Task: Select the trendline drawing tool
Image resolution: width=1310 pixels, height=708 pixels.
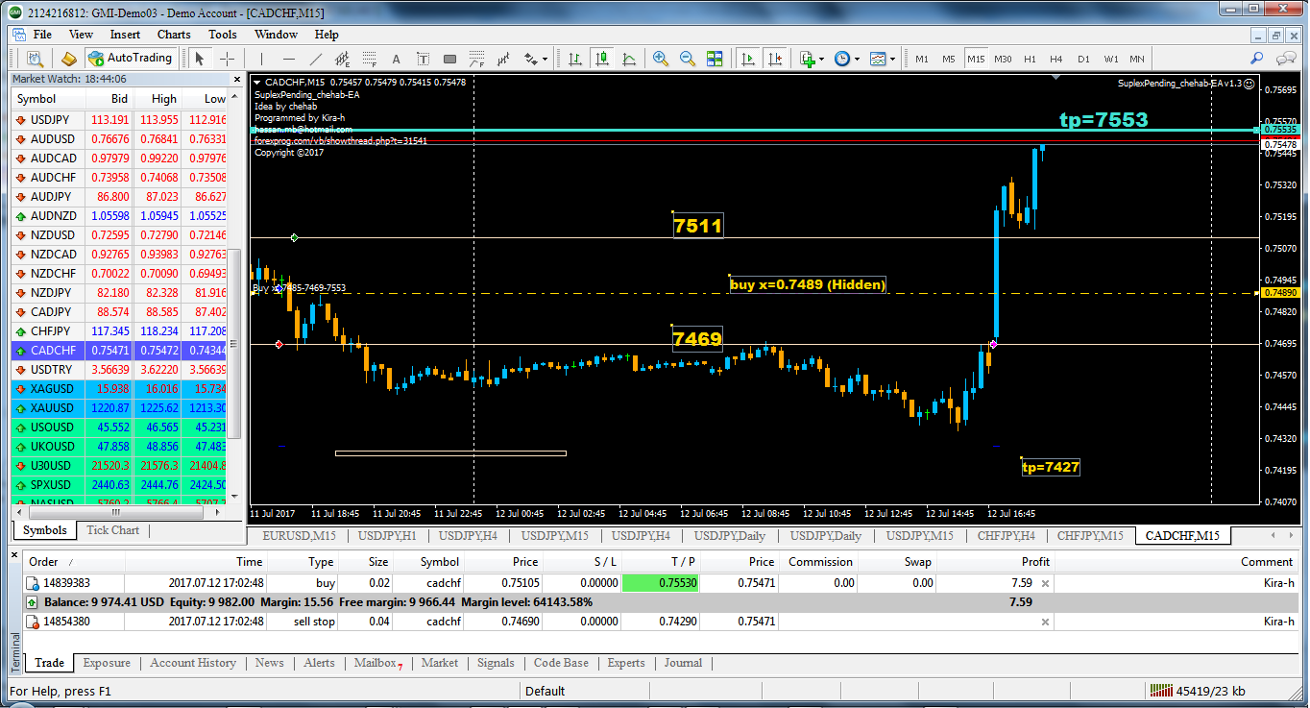Action: [315, 59]
